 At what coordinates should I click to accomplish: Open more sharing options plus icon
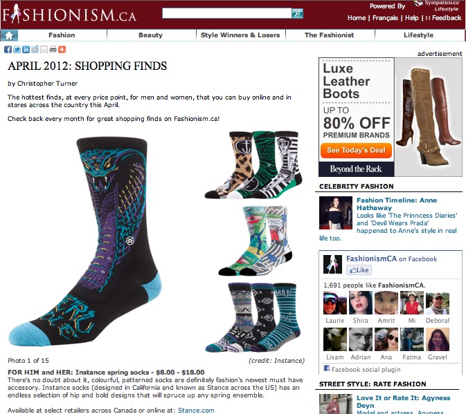[62, 50]
